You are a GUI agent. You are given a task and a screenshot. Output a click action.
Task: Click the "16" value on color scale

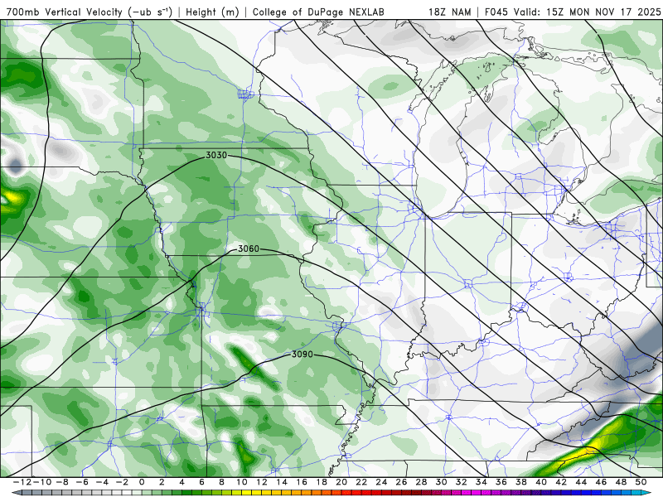point(302,482)
